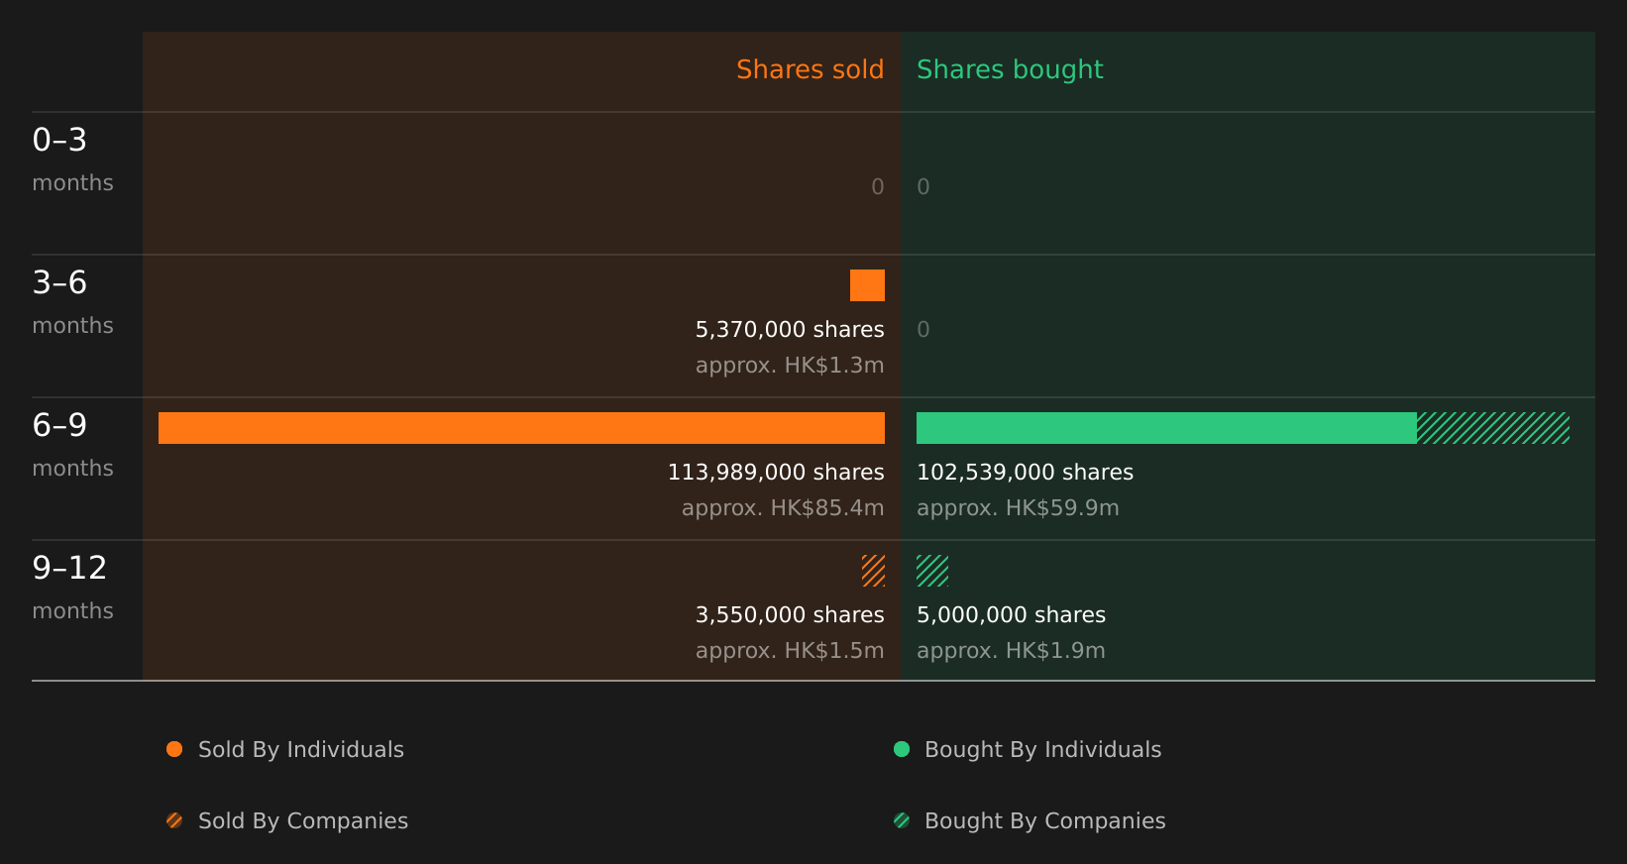
Task: Click the "Shares bought" column header
Action: pyautogui.click(x=1010, y=69)
